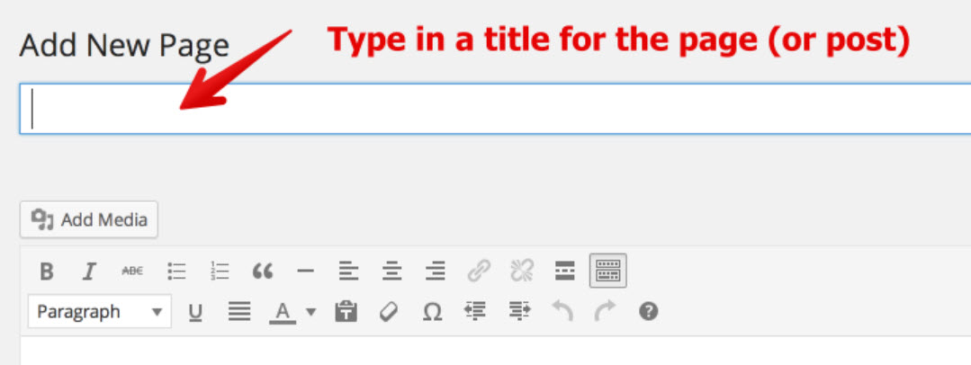Apply strikethrough formatting
The image size is (971, 365).
[x=132, y=271]
